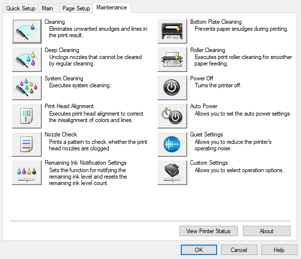Click the Bottom Plate Cleaning icon
The width and height of the screenshot is (301, 259).
(172, 31)
